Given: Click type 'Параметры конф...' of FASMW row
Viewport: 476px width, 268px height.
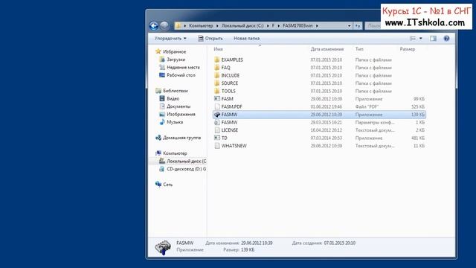Looking at the screenshot, I should (x=375, y=122).
